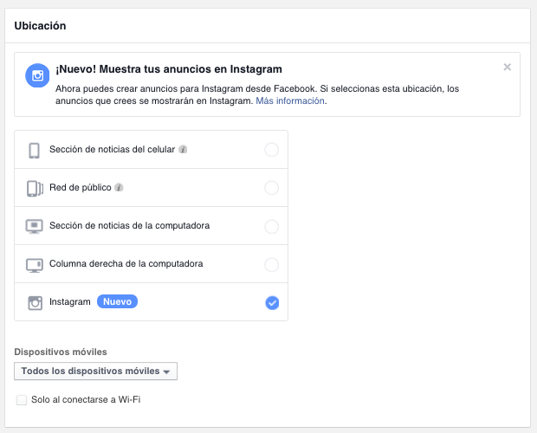Viewport: 537px width, 433px height.
Task: Open Todos los dispositivos móviles dropdown
Action: 96,372
